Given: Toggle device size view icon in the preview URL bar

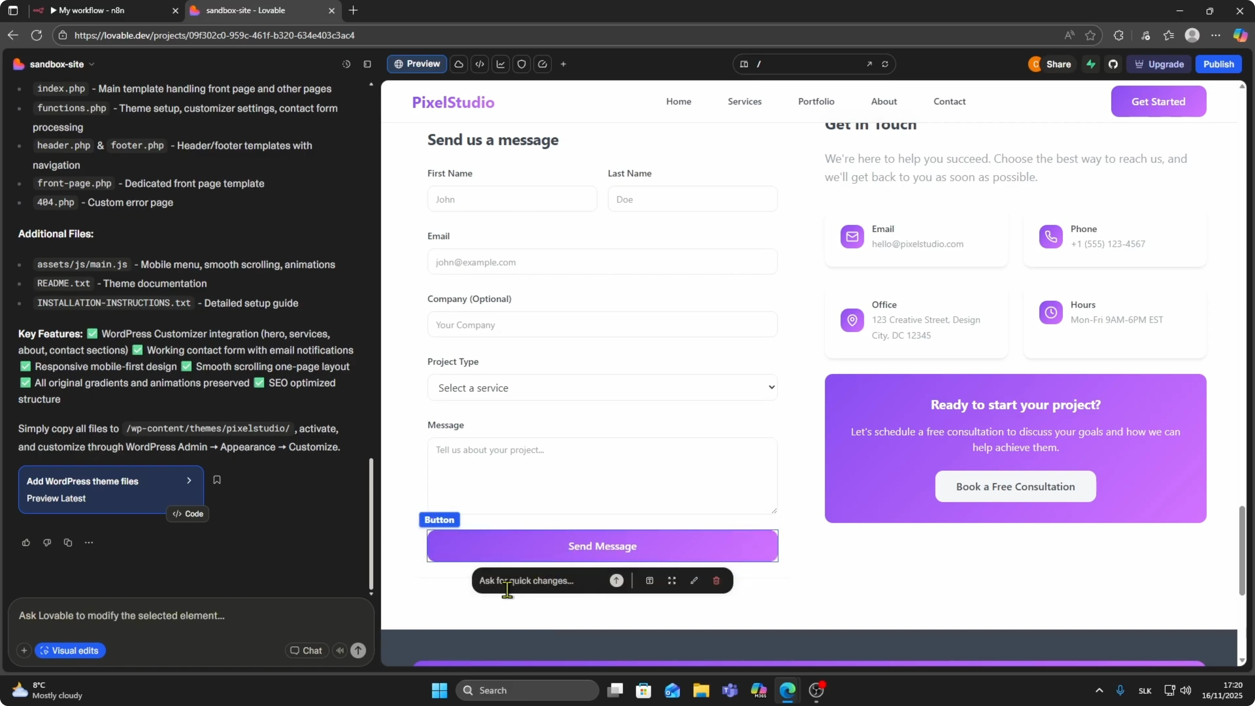Looking at the screenshot, I should pyautogui.click(x=744, y=64).
